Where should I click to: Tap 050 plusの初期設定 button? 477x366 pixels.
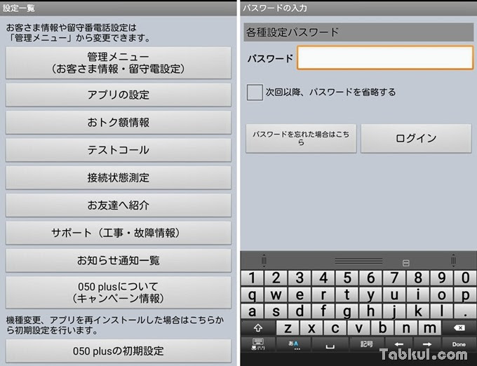tap(119, 351)
